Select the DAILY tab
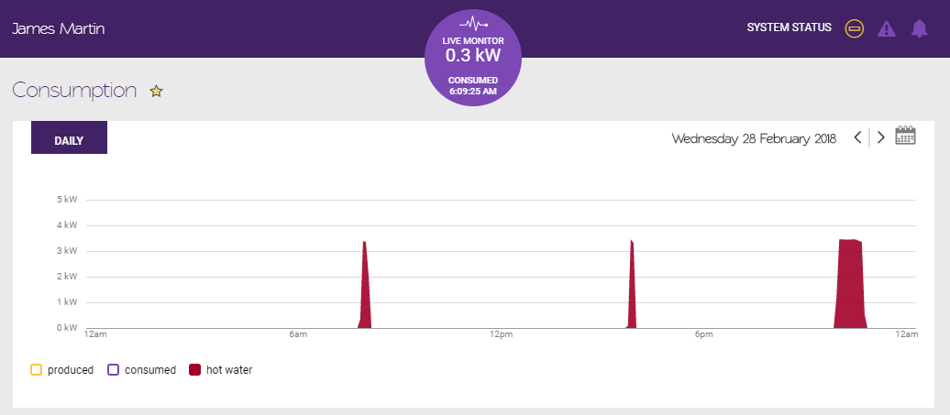The width and height of the screenshot is (950, 415). [69, 140]
